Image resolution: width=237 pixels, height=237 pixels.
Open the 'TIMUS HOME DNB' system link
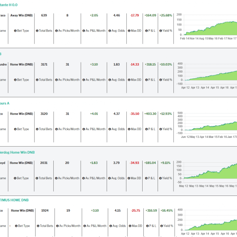pyautogui.click(x=14, y=200)
